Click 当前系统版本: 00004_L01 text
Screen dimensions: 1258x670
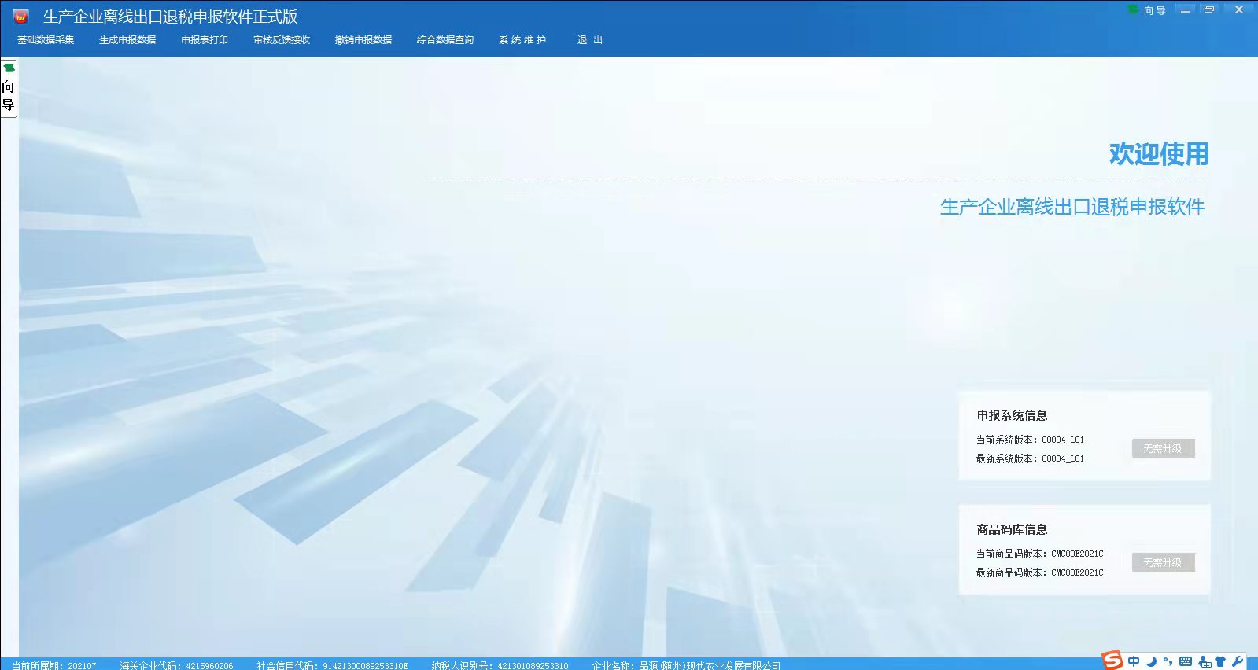click(1030, 440)
